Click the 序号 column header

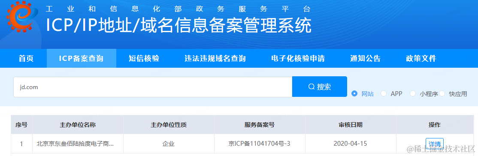[21, 125]
